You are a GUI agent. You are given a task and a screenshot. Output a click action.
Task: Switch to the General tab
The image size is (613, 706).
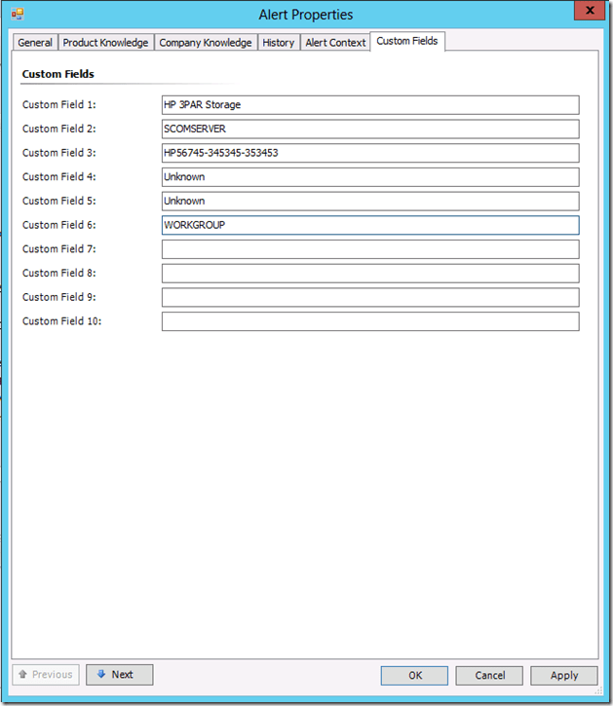pyautogui.click(x=35, y=43)
